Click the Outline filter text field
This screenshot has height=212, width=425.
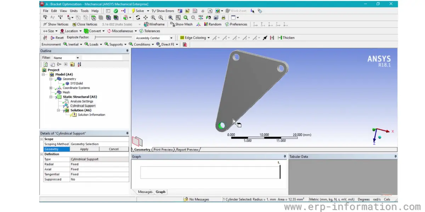click(102, 58)
